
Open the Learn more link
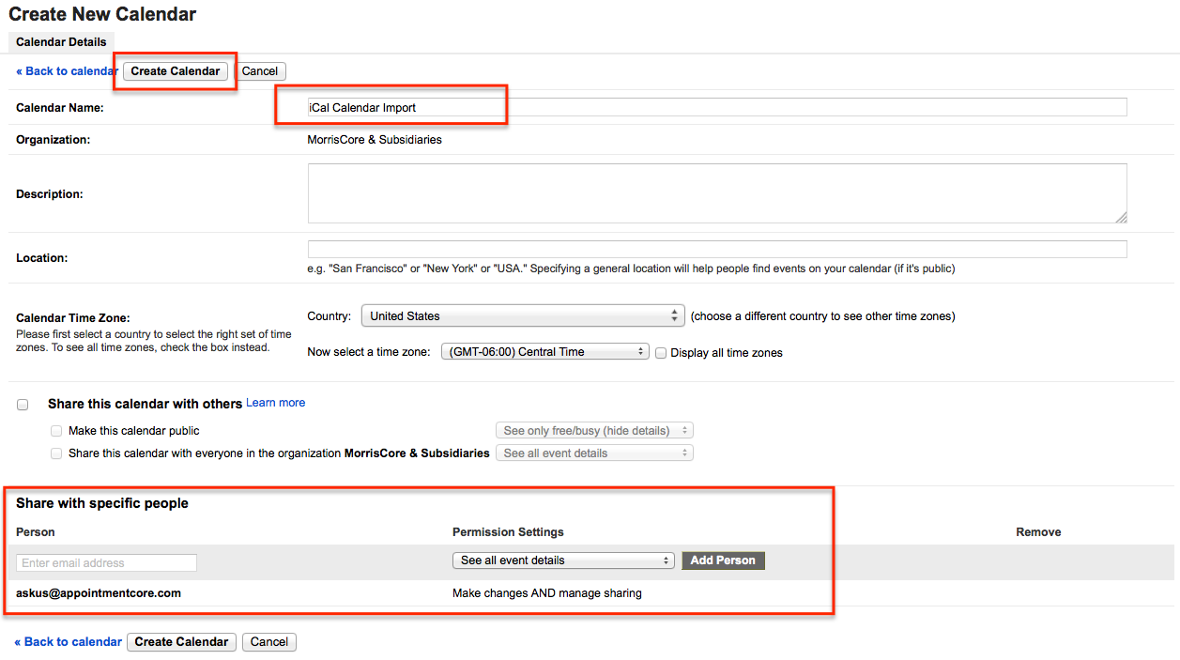tap(276, 403)
